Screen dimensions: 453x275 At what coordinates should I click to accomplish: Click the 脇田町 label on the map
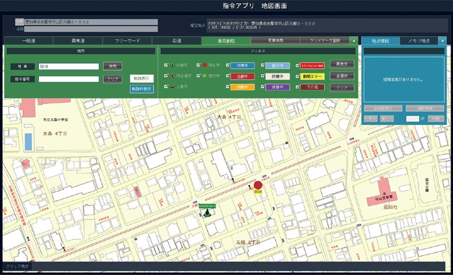(x=389, y=207)
